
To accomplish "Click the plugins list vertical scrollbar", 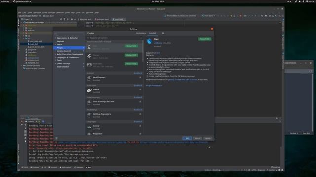I will [x=143, y=51].
